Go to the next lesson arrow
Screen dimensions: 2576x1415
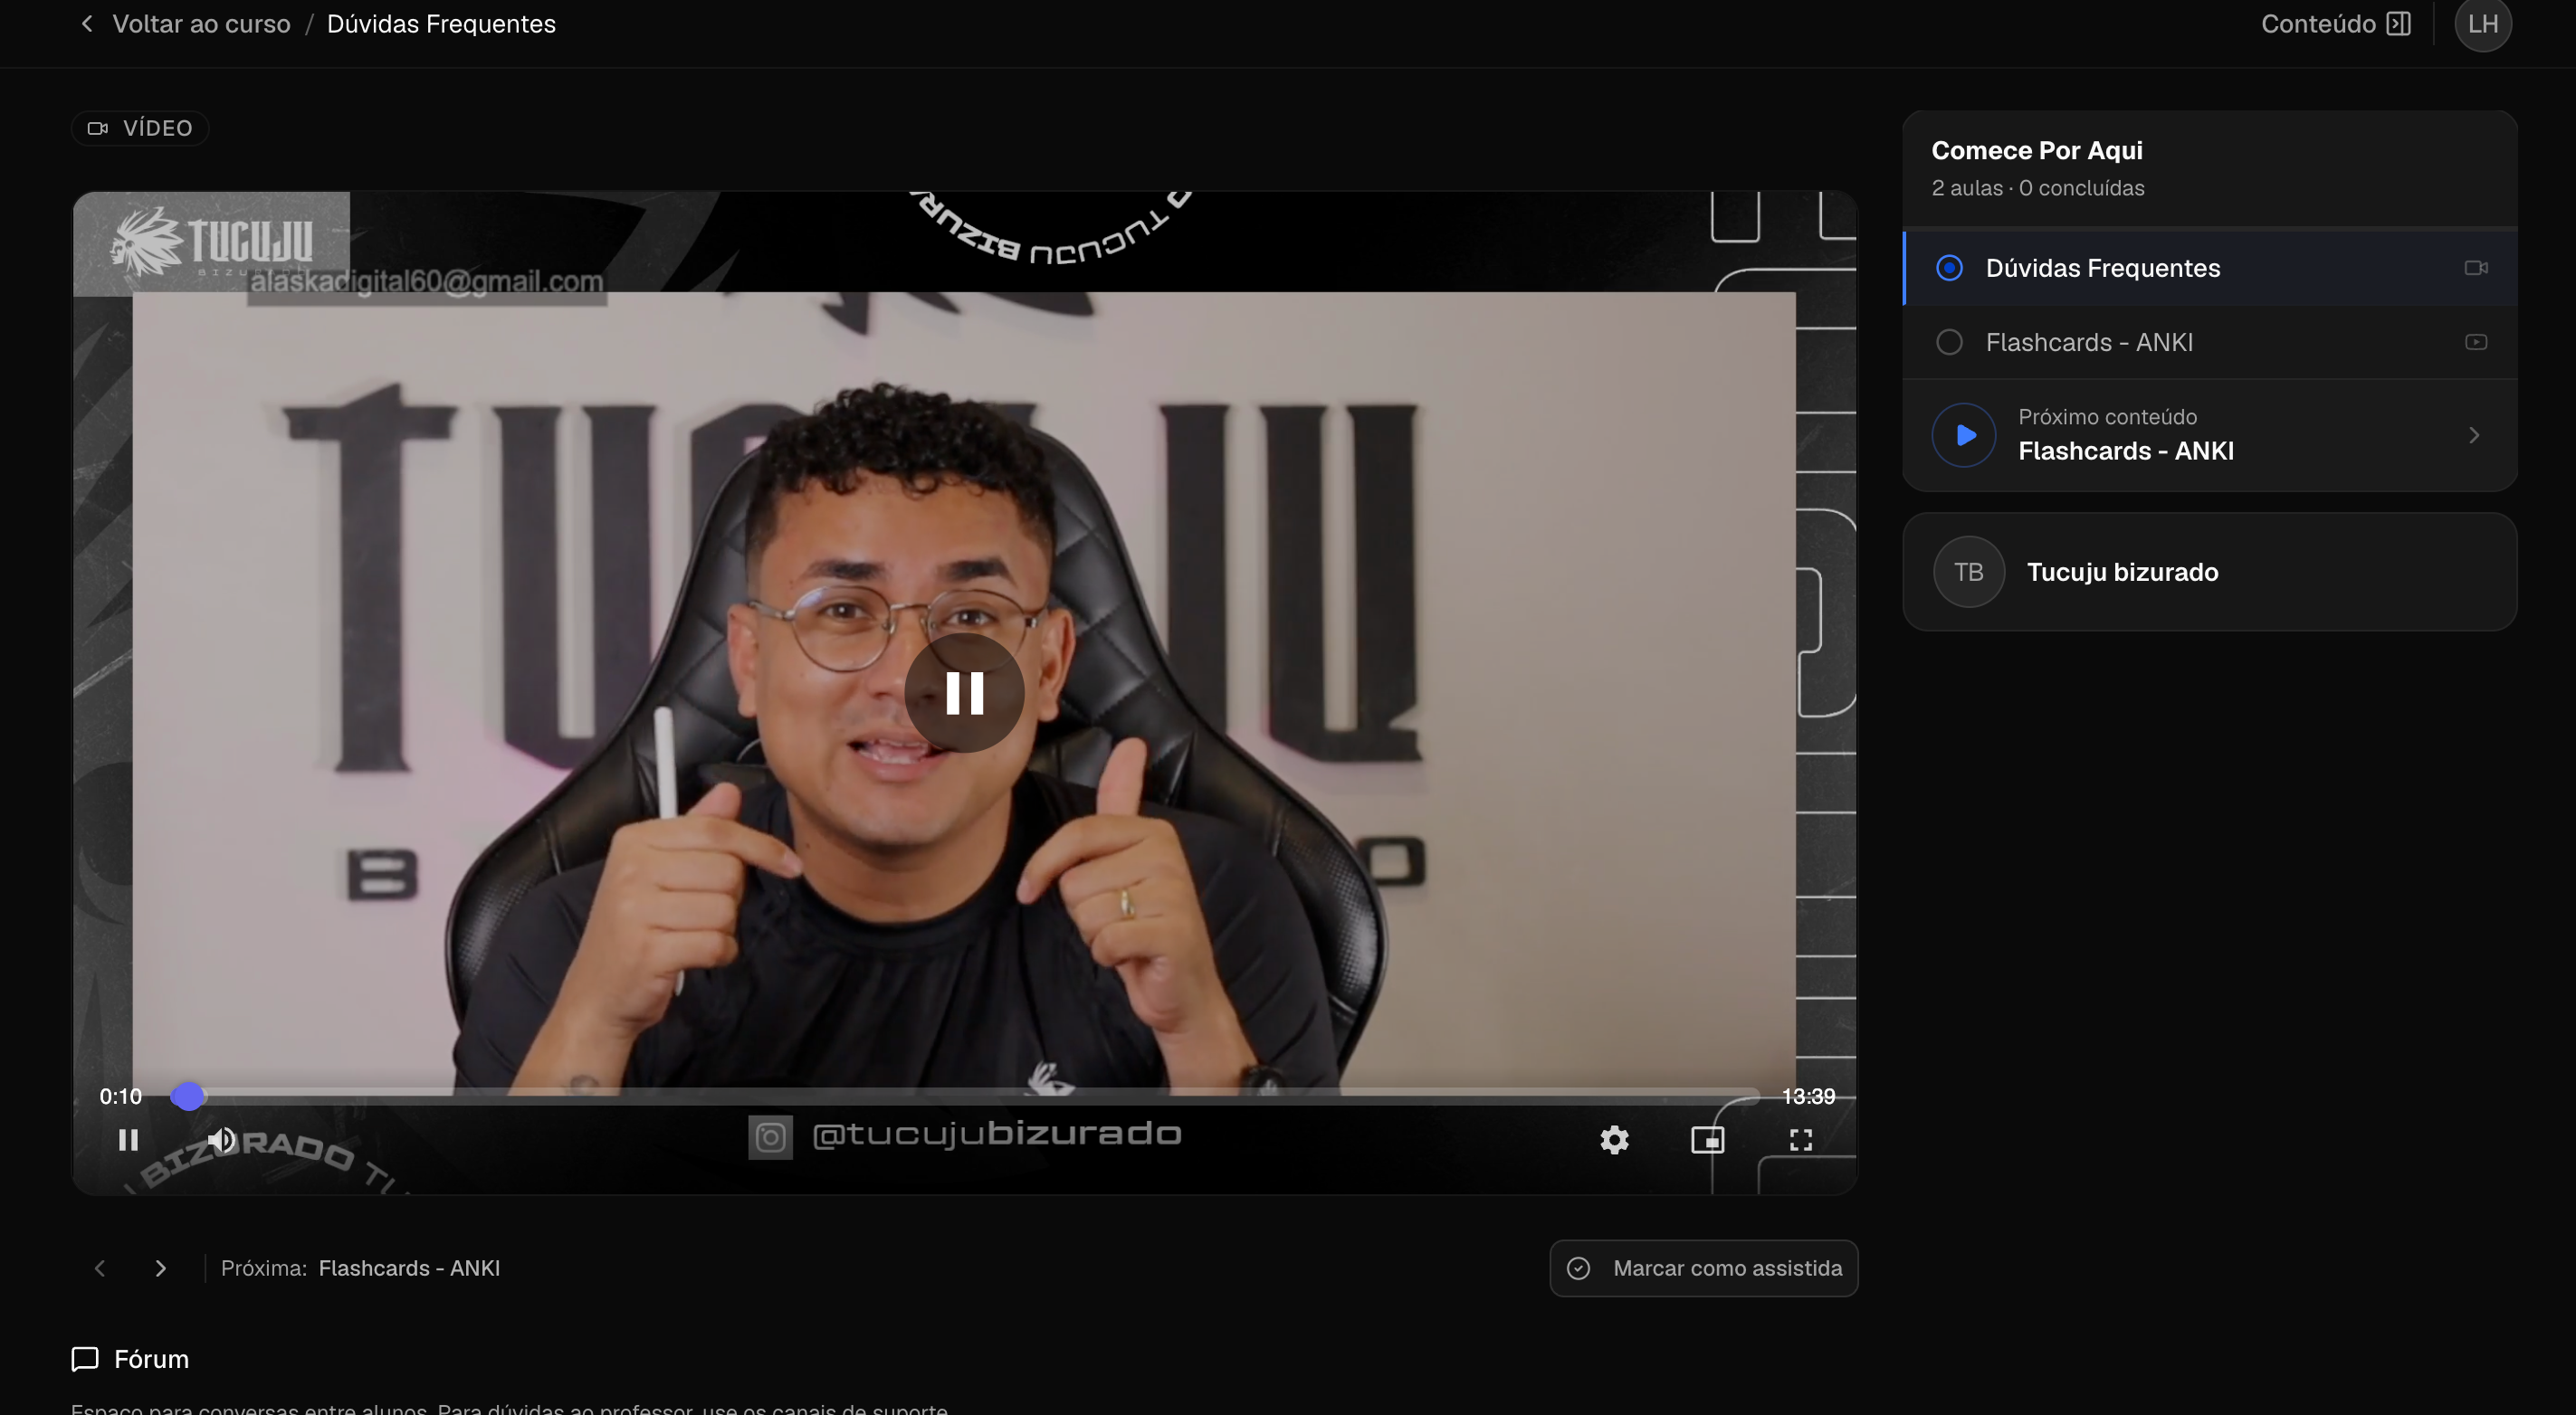tap(160, 1268)
